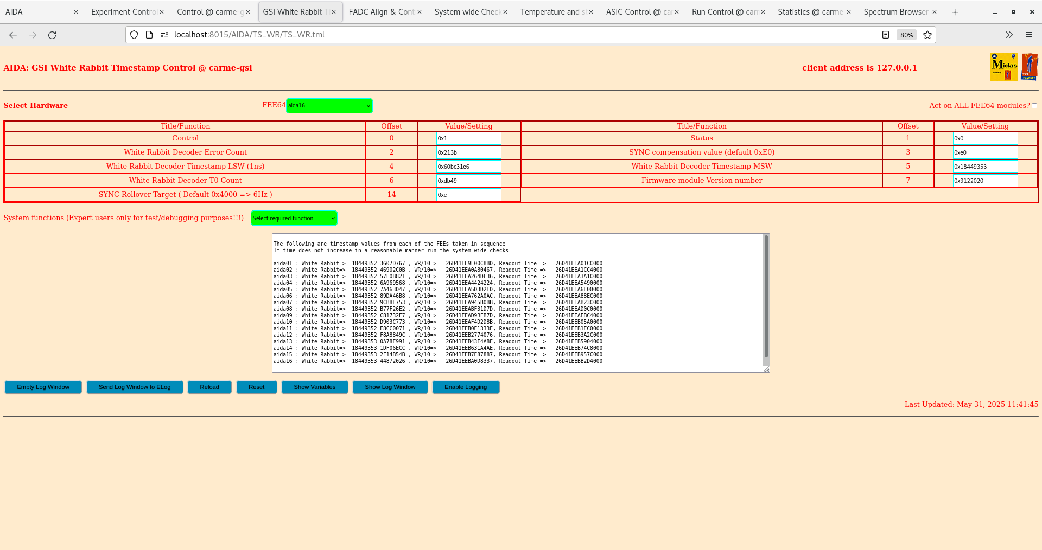Open reader view from the address bar

886,35
